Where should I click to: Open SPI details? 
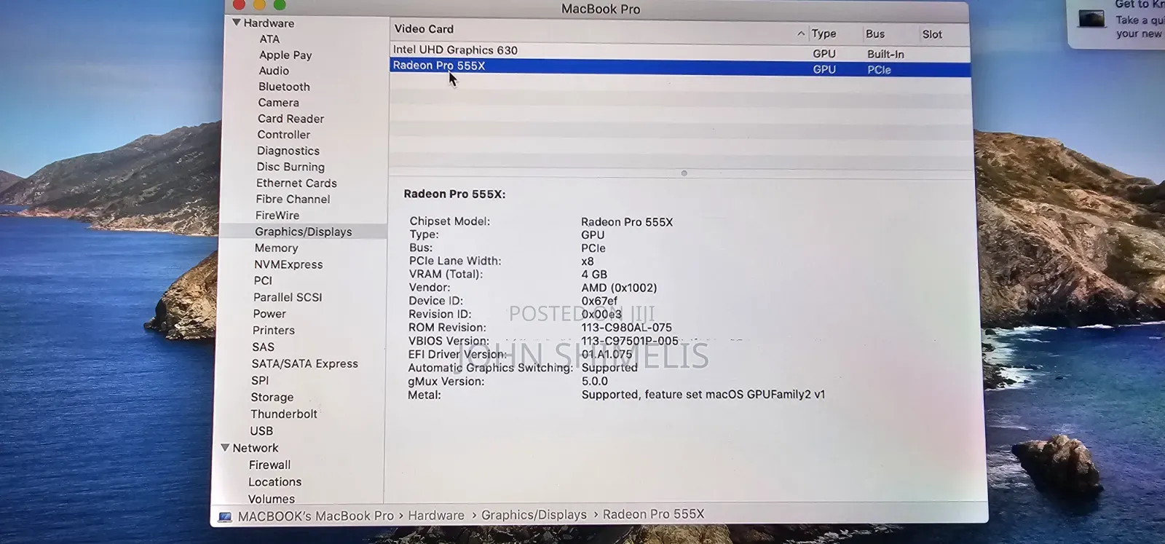260,381
